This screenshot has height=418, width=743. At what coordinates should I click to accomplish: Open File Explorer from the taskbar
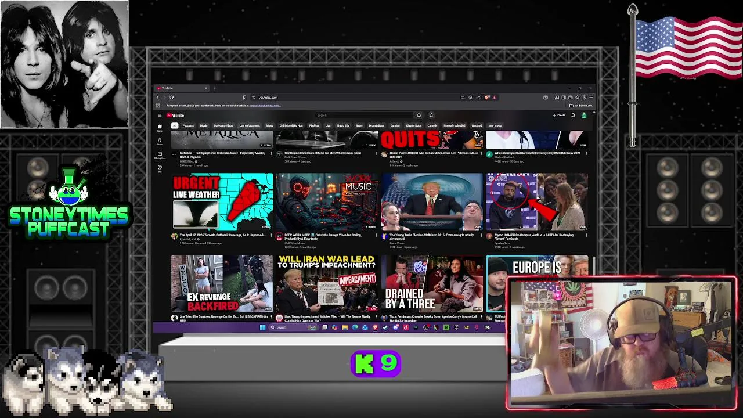click(x=345, y=328)
